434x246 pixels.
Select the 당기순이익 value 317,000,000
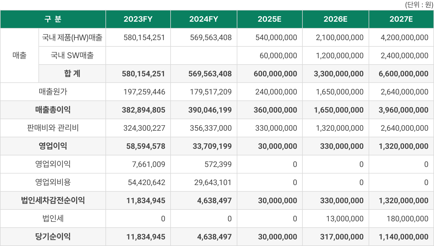(x=342, y=237)
